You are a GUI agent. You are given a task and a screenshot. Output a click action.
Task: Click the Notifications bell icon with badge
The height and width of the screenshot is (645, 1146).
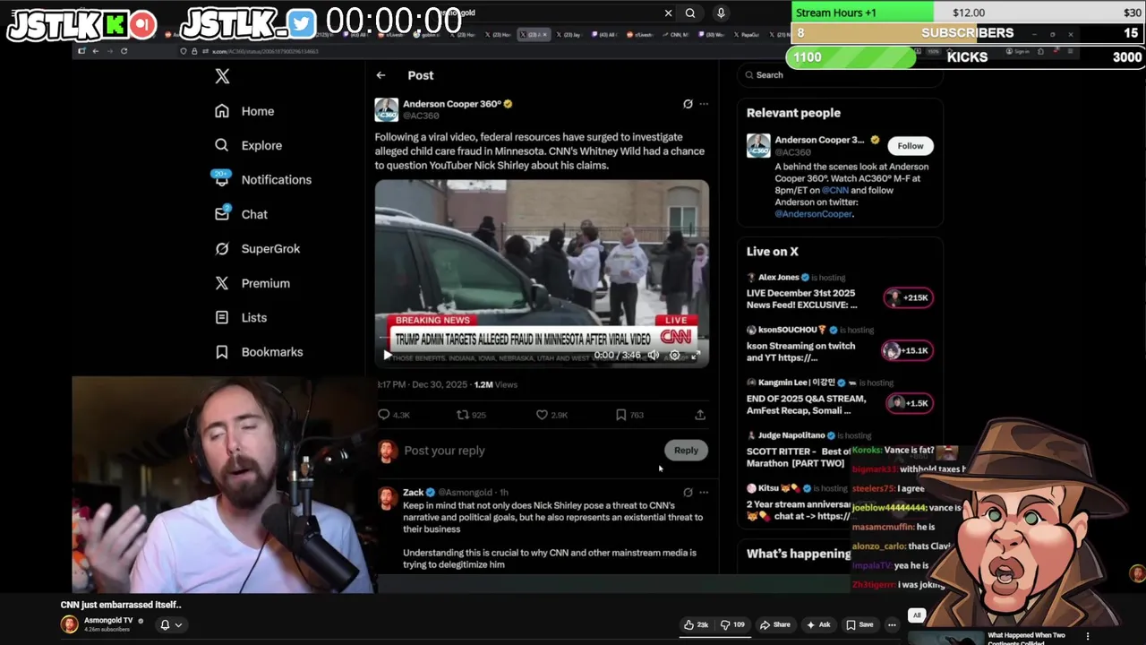pyautogui.click(x=221, y=178)
